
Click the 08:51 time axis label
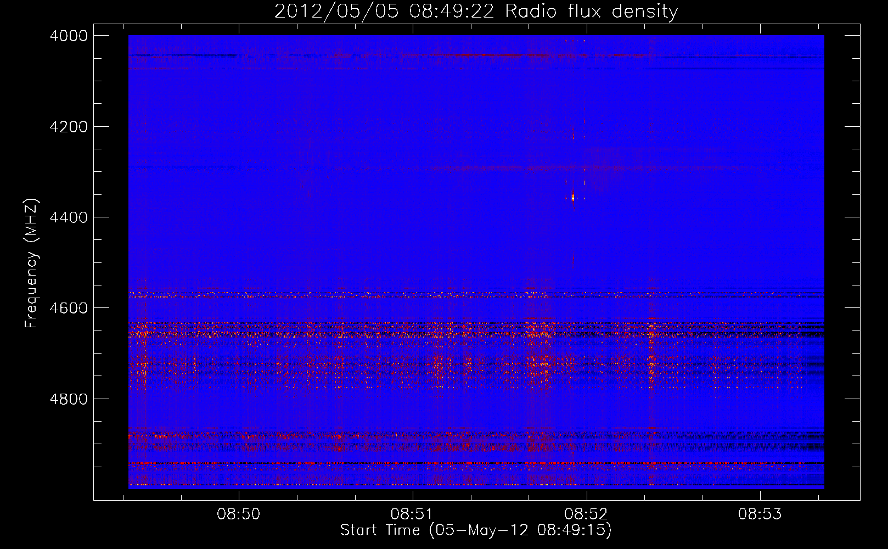pyautogui.click(x=412, y=514)
